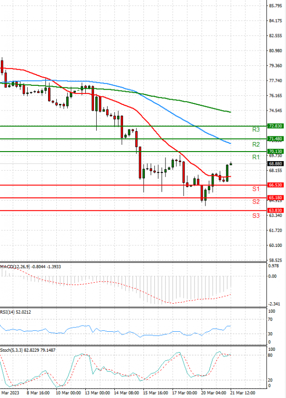The height and width of the screenshot is (398, 286).
Task: Select the red 66.530 price tag
Action: [x=276, y=185]
